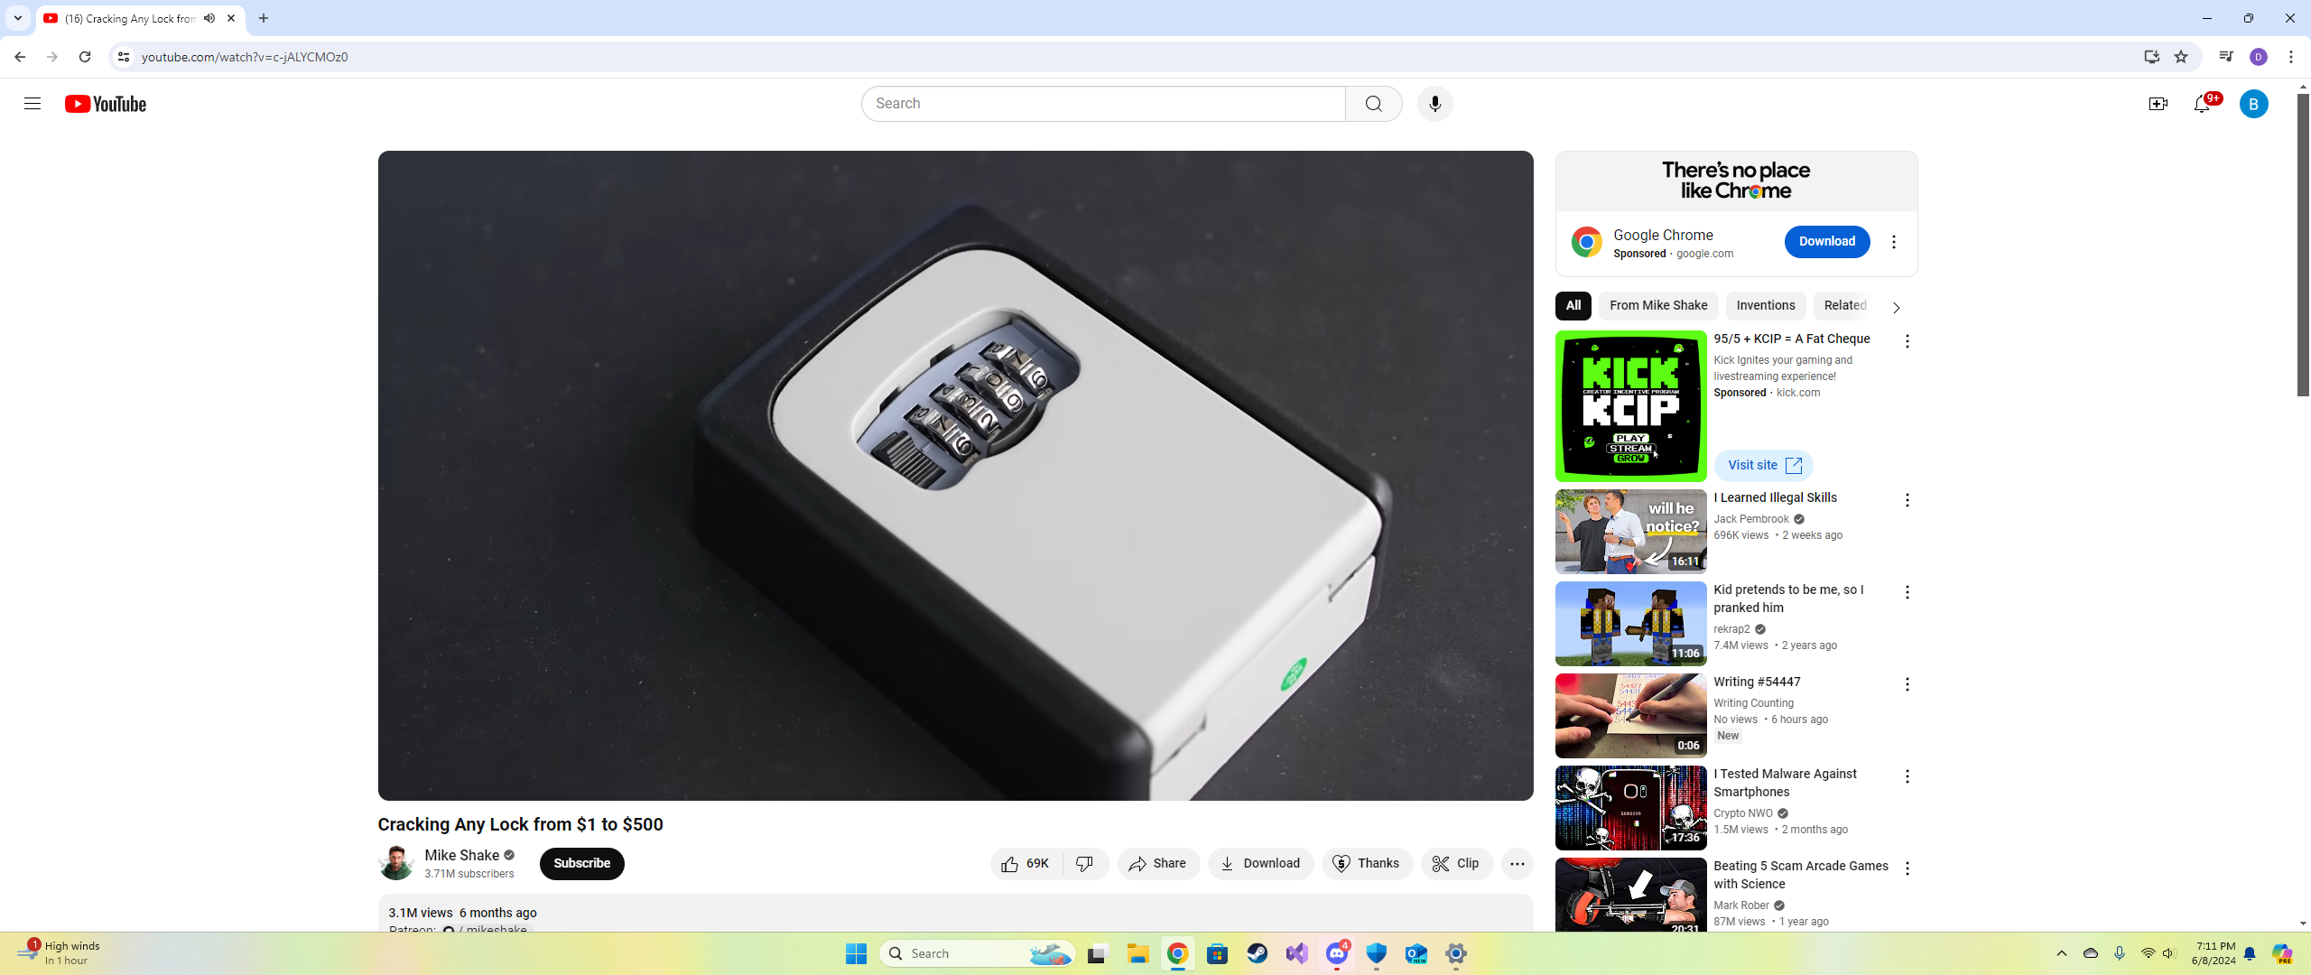Select the Inventions filter chip
The height and width of the screenshot is (975, 2311).
[1765, 305]
